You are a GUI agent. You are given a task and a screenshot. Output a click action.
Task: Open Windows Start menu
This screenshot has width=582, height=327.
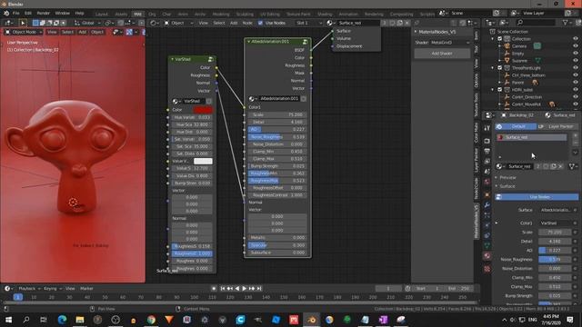click(8, 320)
